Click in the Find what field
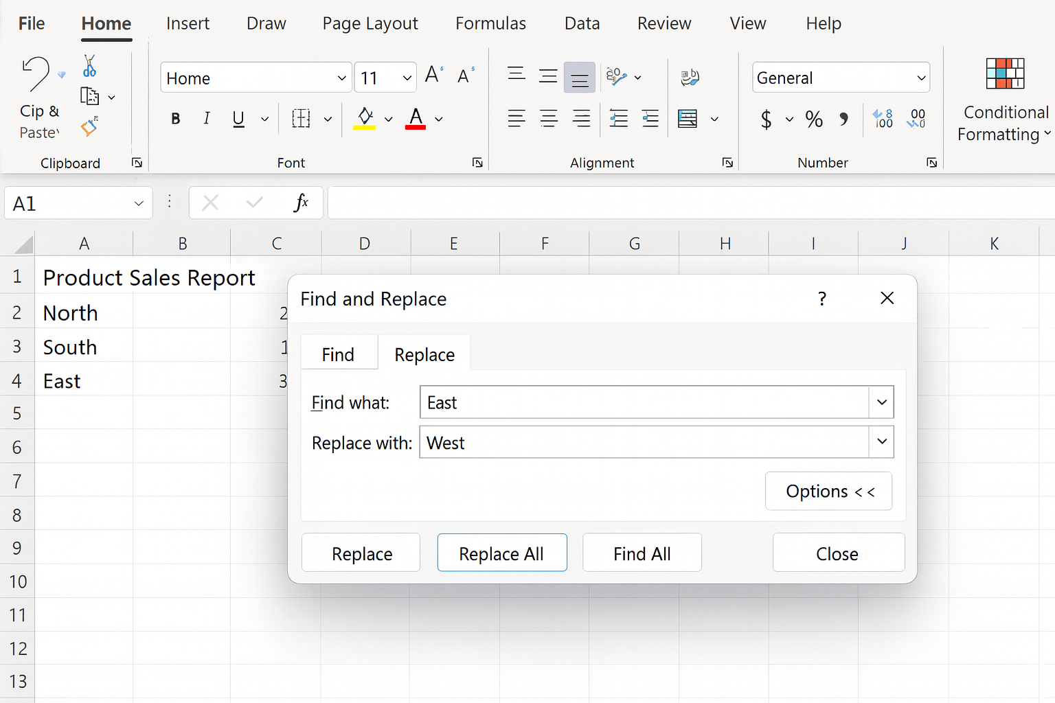Viewport: 1055px width, 703px height. click(x=644, y=402)
